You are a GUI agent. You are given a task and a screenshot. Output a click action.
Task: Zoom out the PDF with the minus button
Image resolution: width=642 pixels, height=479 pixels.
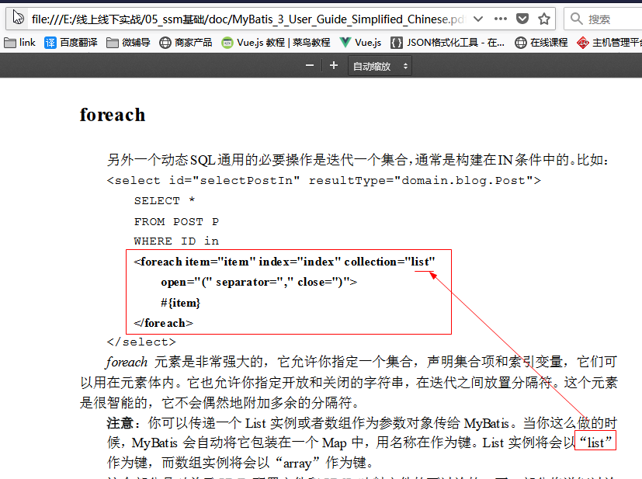click(310, 65)
